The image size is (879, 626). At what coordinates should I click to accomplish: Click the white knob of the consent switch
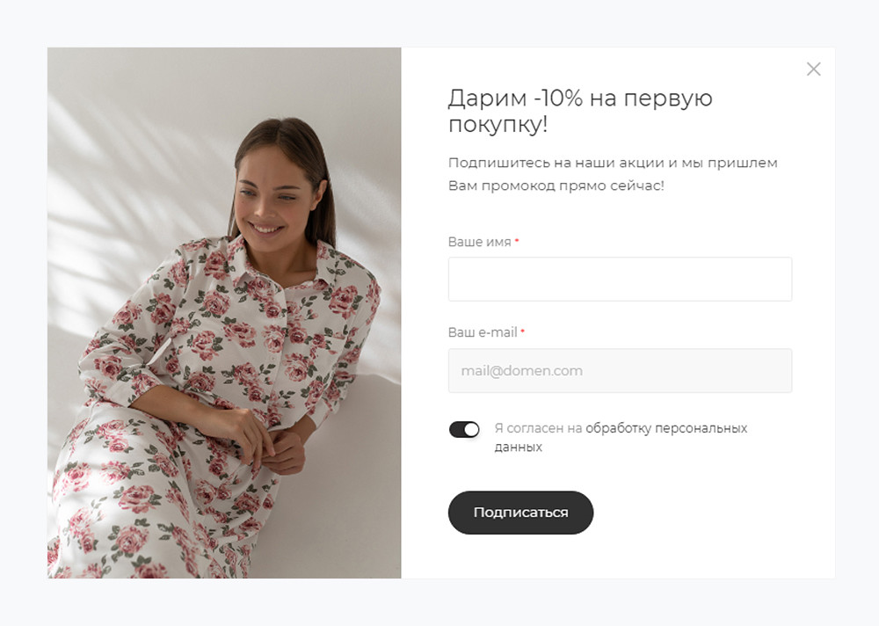[x=472, y=429]
